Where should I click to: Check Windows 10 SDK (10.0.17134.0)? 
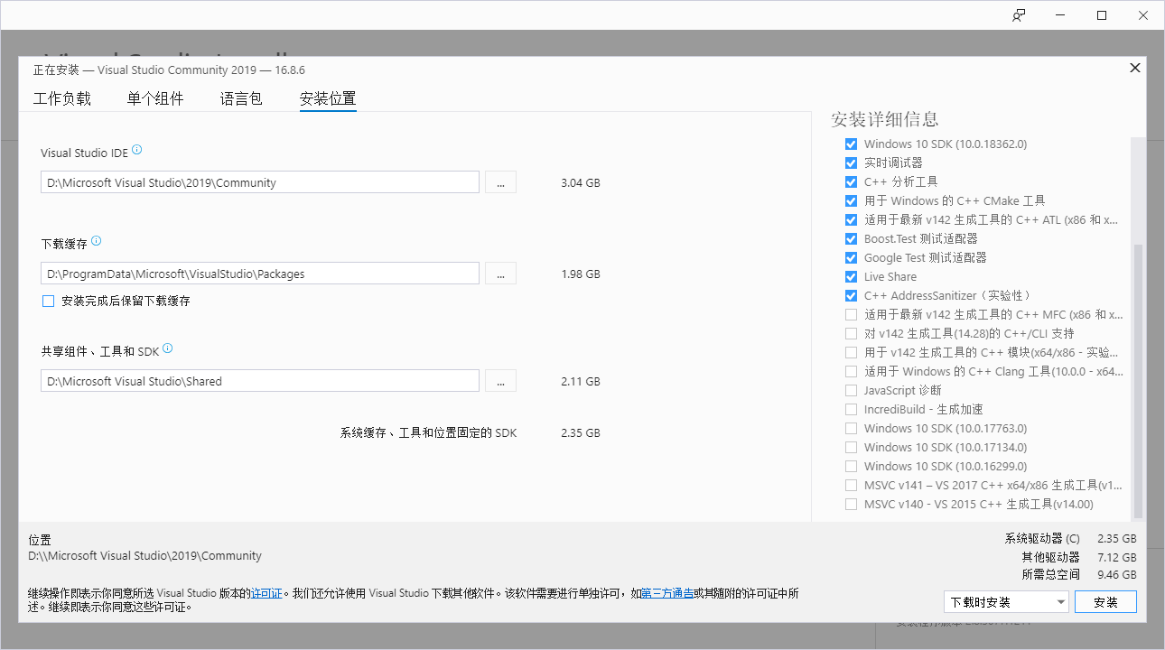click(851, 448)
